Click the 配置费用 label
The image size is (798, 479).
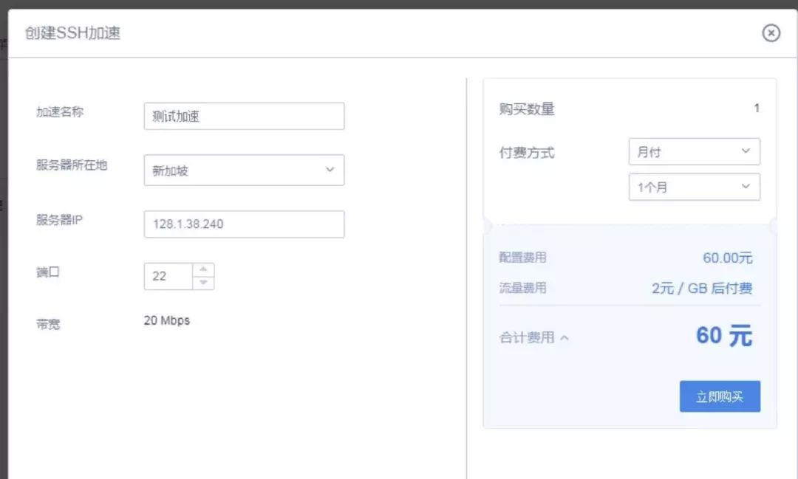[x=522, y=258]
